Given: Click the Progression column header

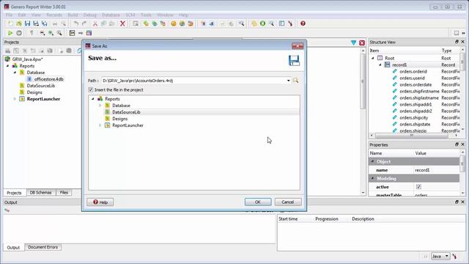Looking at the screenshot, I should click(327, 219).
